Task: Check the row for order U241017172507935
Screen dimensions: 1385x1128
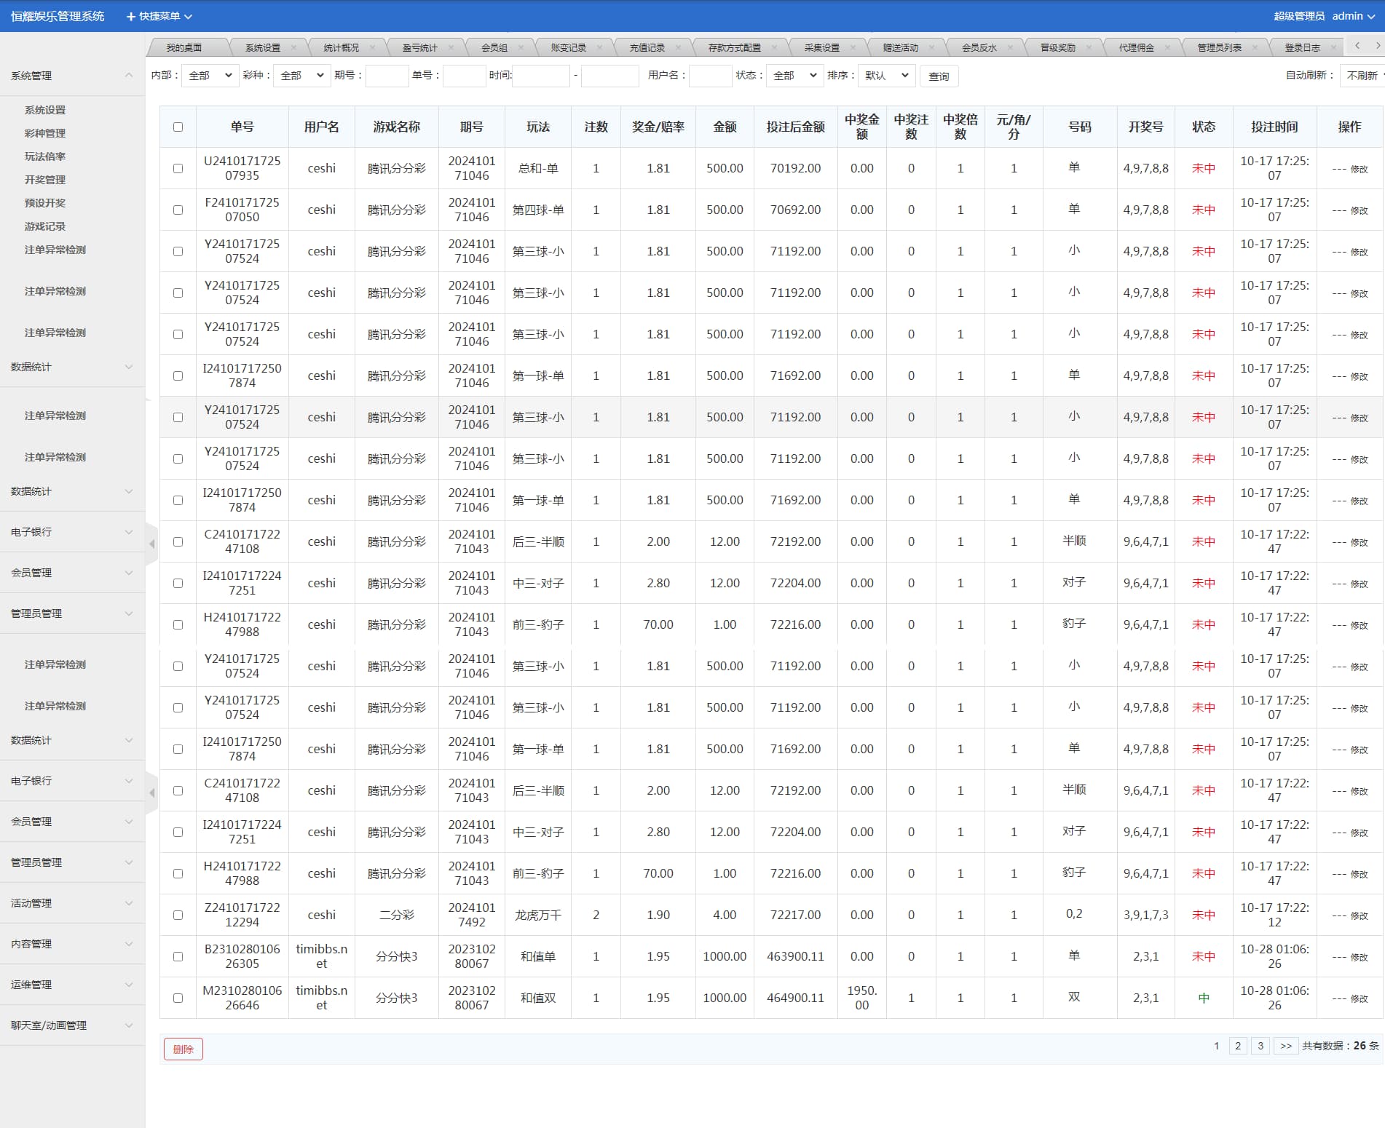Action: (178, 169)
